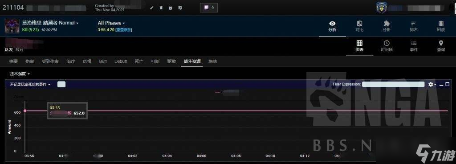Switch to the Debuff tab
This screenshot has height=164, width=456.
(x=121, y=61)
